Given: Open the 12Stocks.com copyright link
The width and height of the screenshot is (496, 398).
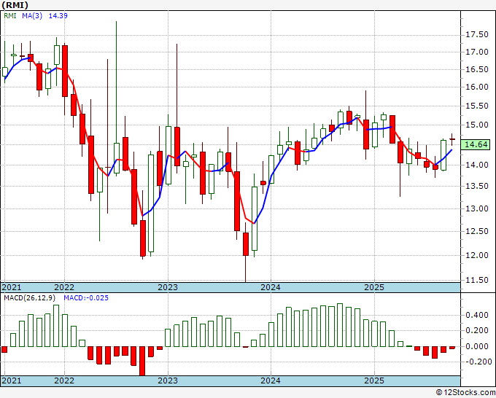Looking at the screenshot, I should (465, 393).
